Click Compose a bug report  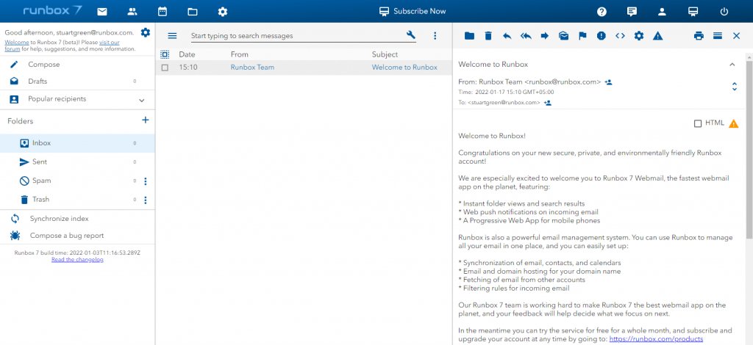(x=77, y=236)
